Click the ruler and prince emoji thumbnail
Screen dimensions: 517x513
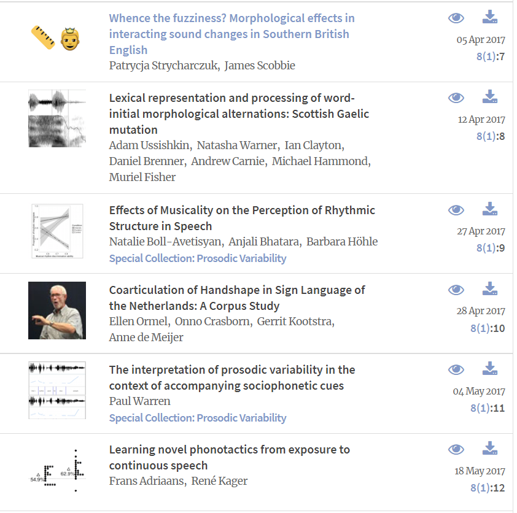click(x=56, y=38)
